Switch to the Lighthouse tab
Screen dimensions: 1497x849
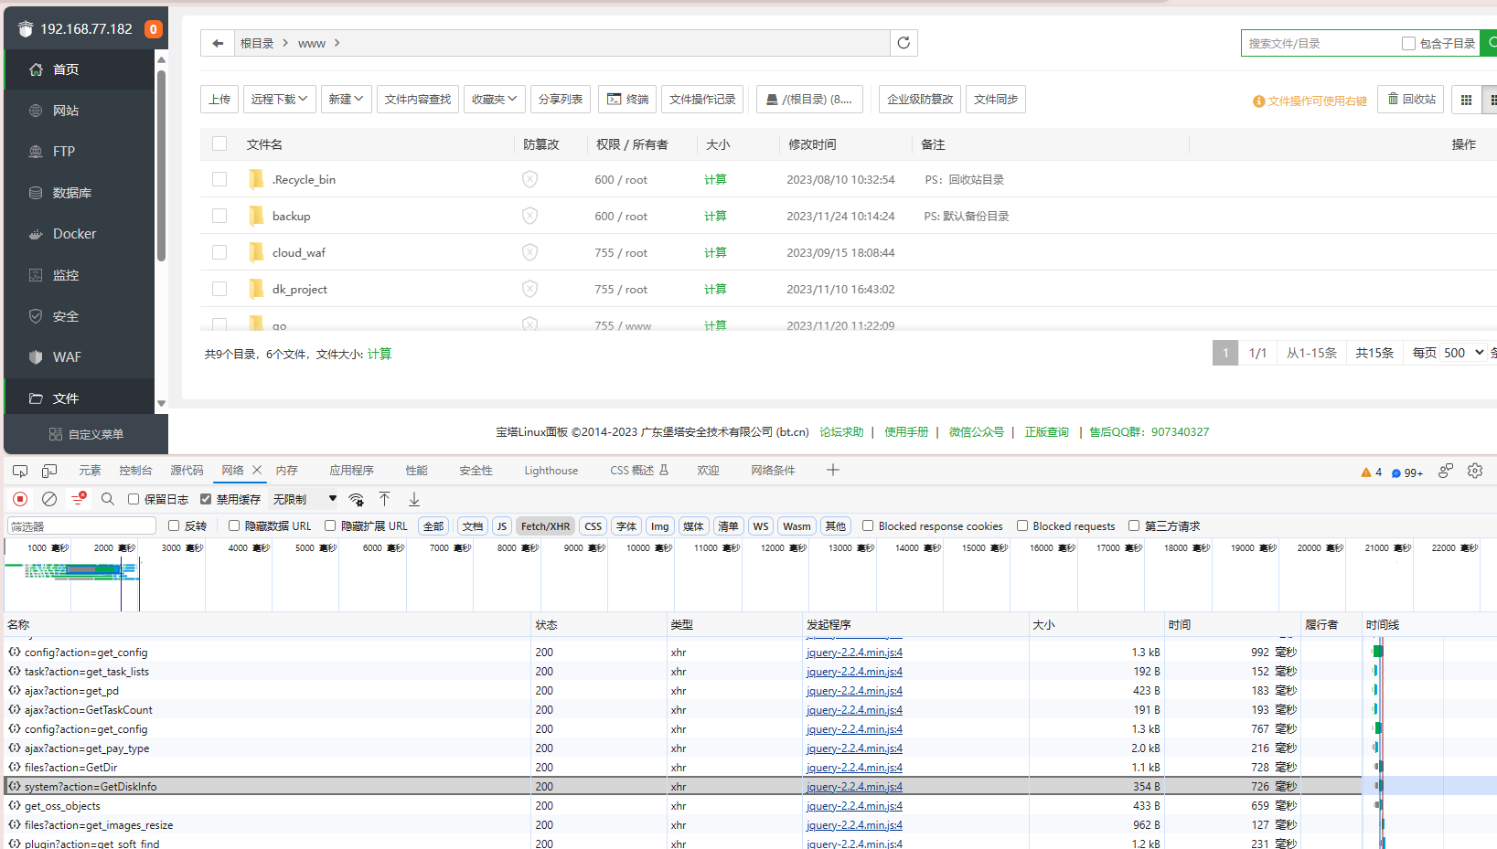(551, 471)
